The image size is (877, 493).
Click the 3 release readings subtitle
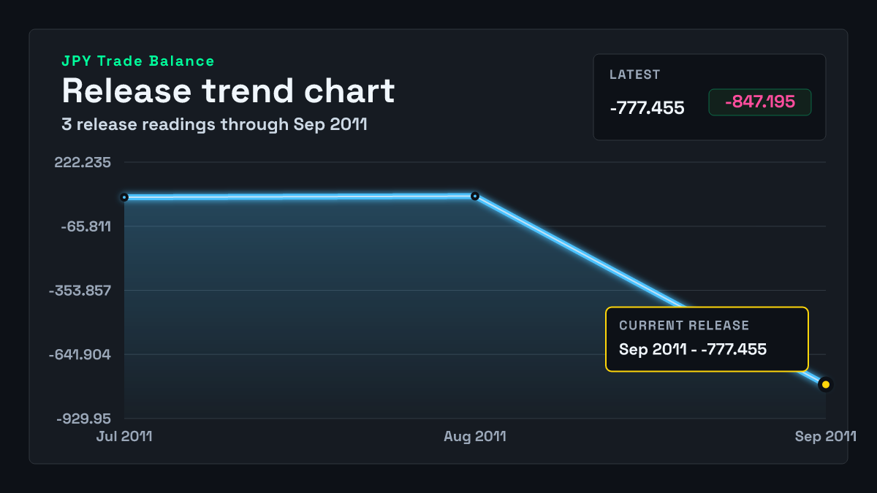(214, 124)
